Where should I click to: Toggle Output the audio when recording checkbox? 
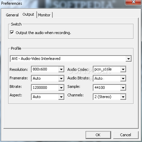(x=12, y=33)
